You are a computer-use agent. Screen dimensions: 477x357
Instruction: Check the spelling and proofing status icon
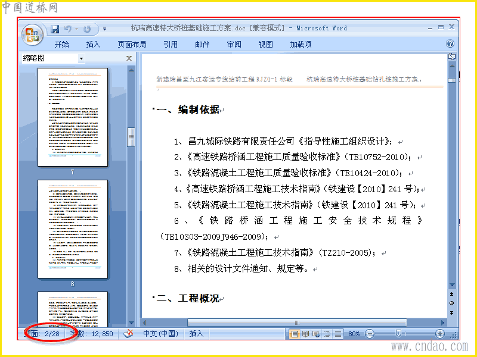128,334
